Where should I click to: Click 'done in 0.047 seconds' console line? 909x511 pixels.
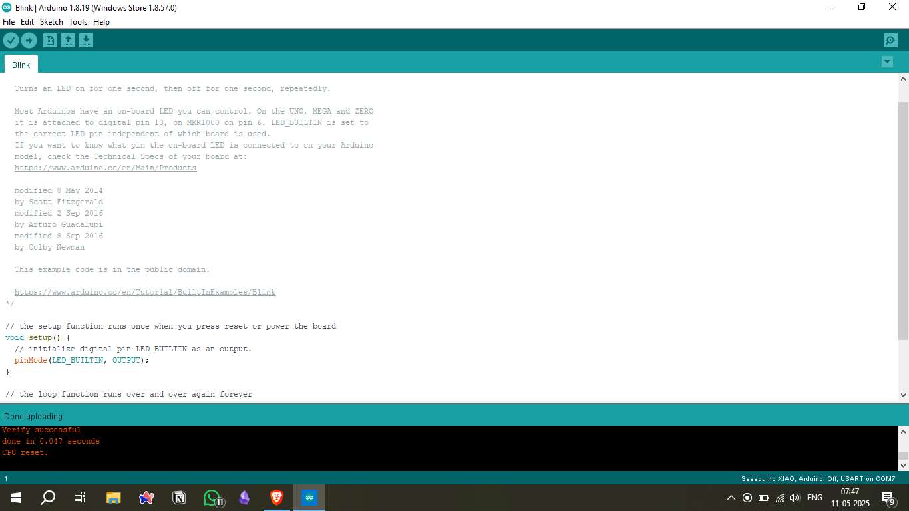coord(51,442)
